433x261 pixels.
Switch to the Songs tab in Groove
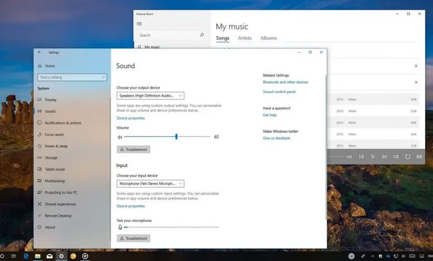[223, 38]
